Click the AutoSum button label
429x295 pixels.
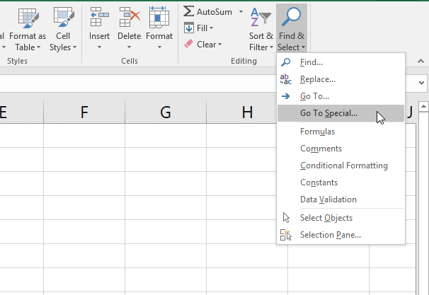click(214, 12)
